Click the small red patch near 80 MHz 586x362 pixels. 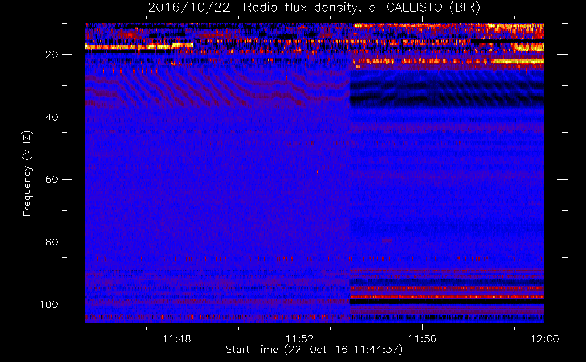point(387,241)
